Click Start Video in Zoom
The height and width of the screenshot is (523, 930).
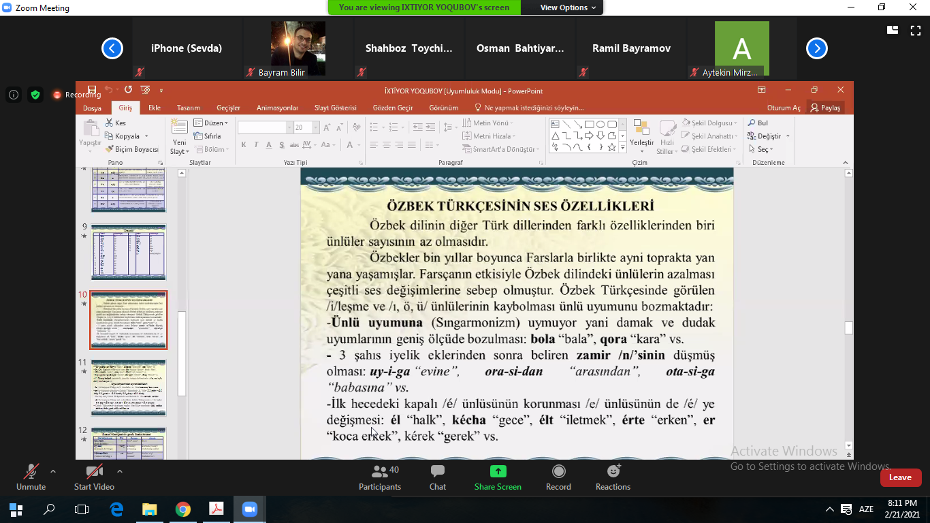94,477
